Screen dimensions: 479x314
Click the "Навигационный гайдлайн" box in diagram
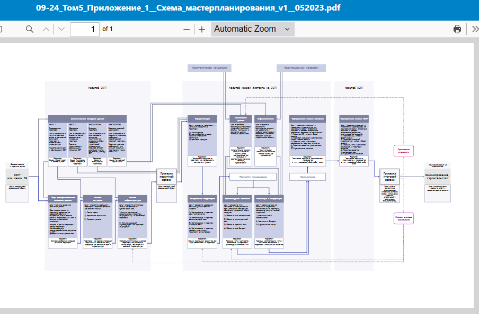(301, 68)
